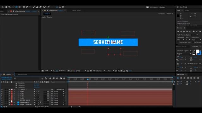
Task: Click the Z Rotation stopwatch
Action: tap(16, 87)
